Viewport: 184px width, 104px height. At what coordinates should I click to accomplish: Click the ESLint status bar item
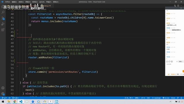tap(173, 98)
